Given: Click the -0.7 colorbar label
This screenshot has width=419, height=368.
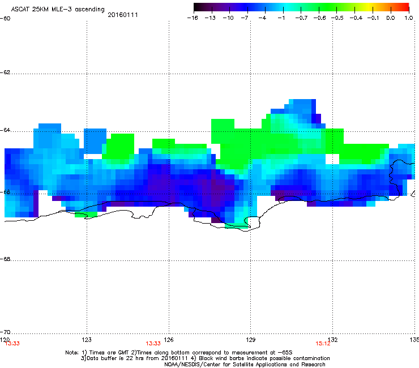Looking at the screenshot, I should coord(301,18).
